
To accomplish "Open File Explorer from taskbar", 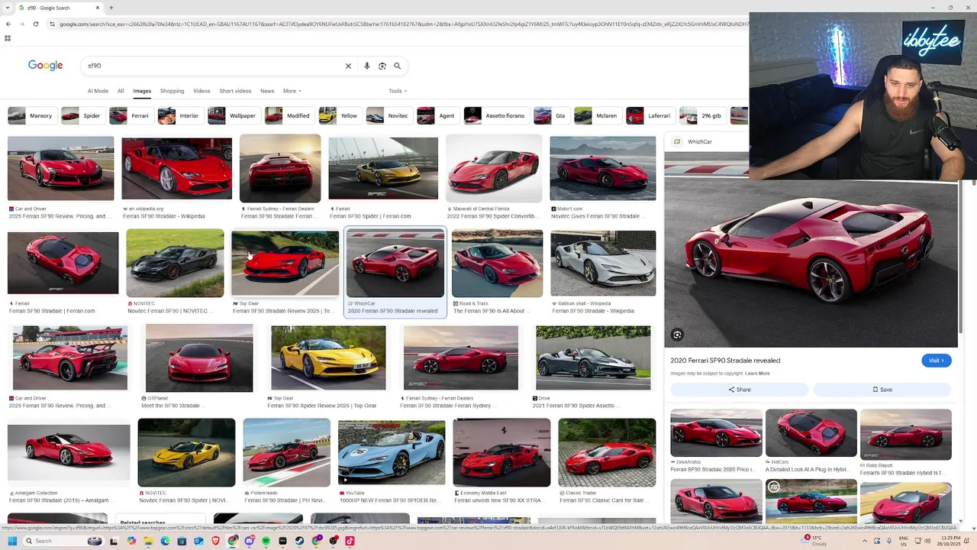I will pyautogui.click(x=148, y=541).
